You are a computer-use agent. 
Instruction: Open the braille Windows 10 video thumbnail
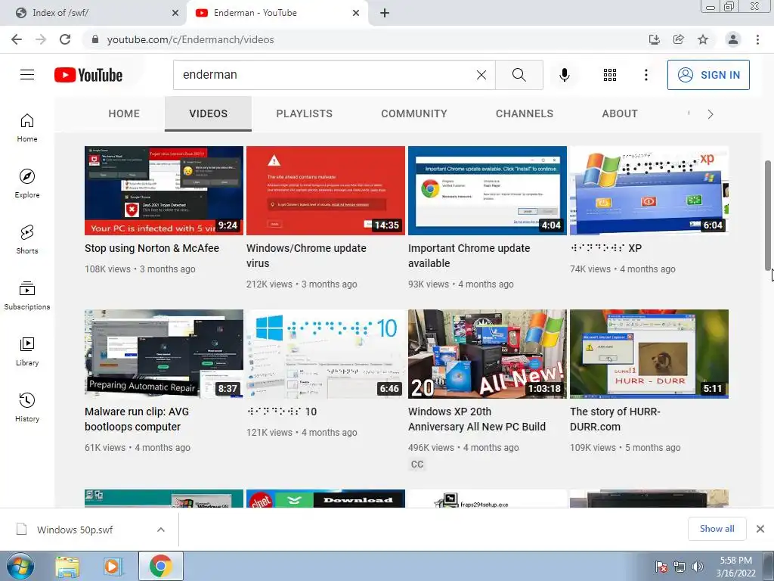326,354
